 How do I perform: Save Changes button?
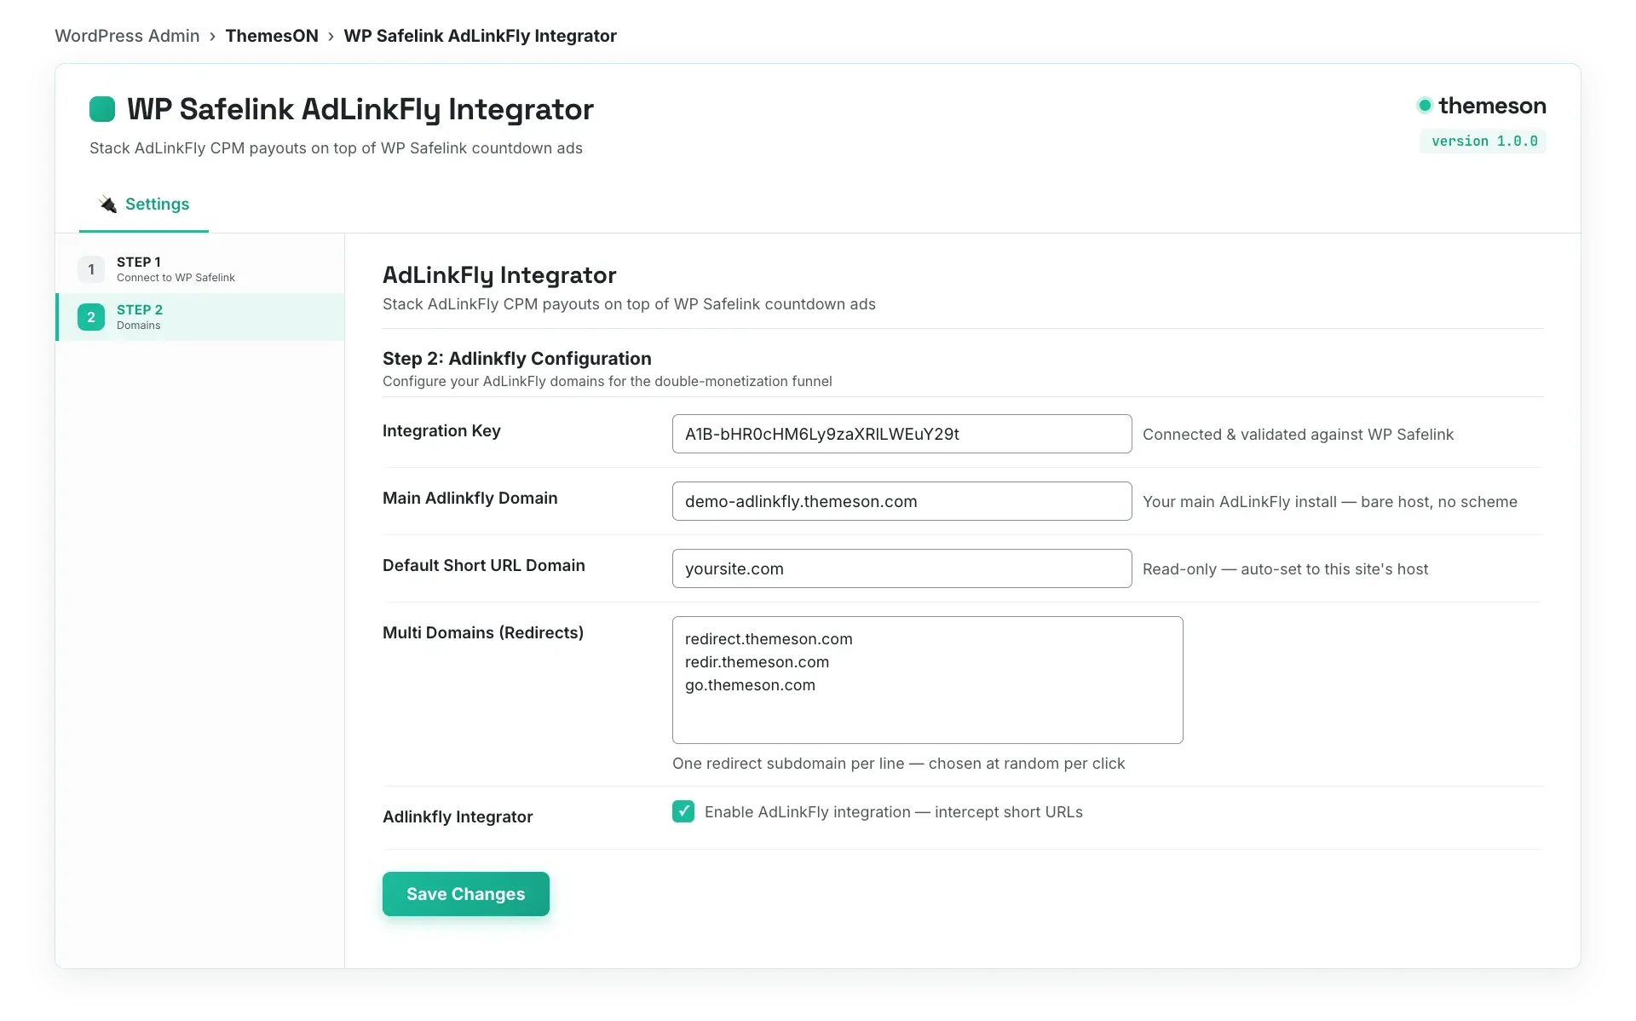tap(466, 894)
